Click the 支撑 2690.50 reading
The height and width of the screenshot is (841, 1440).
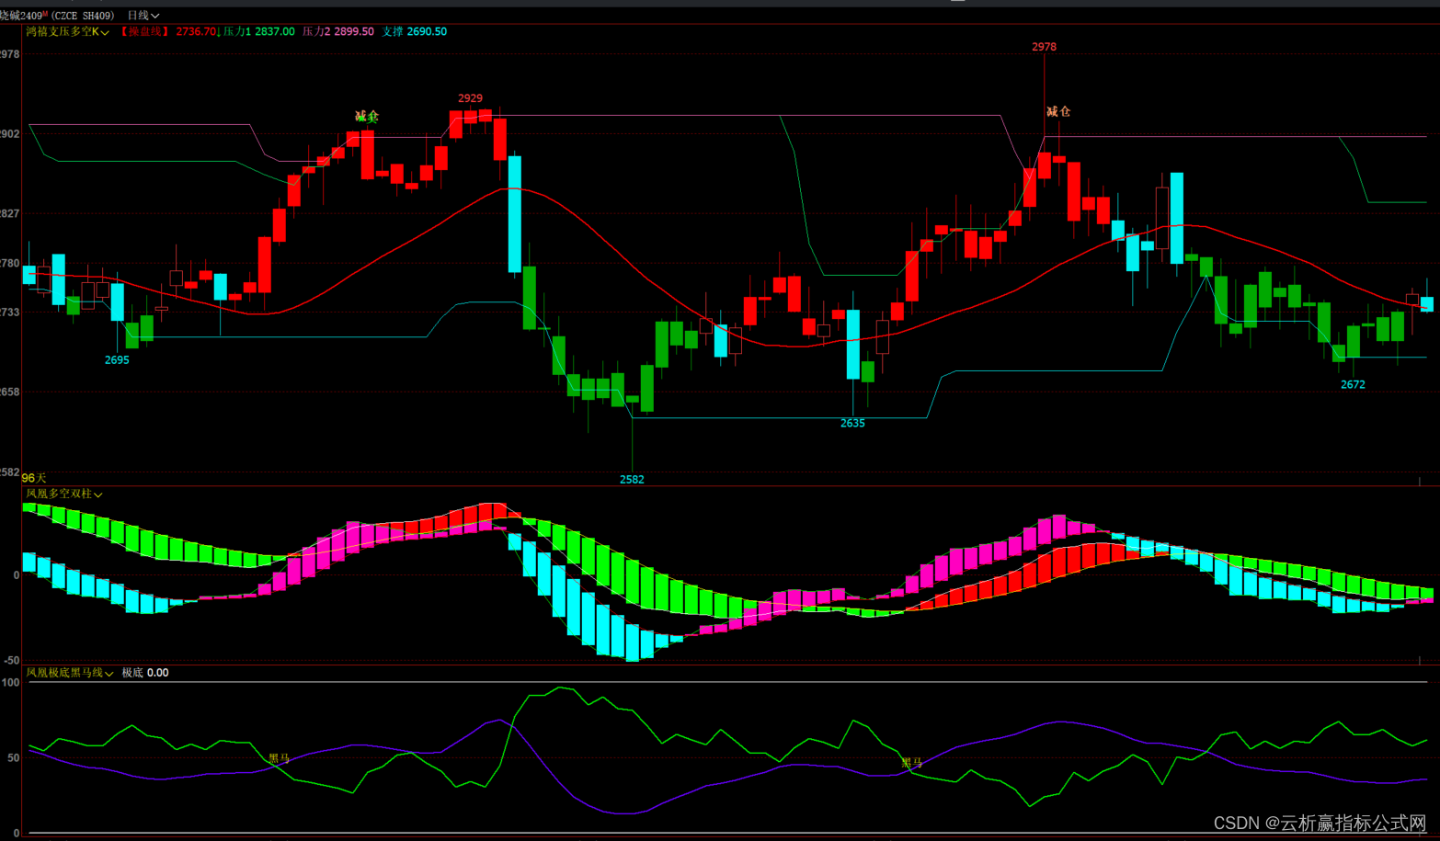[x=415, y=31]
